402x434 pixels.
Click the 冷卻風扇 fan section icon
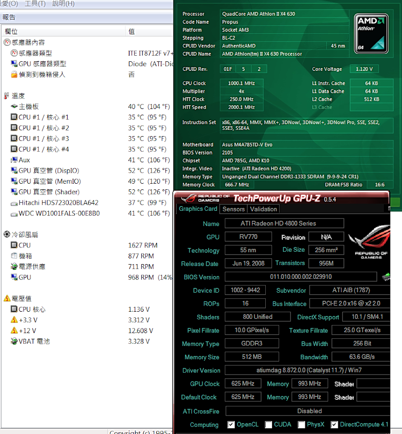point(7,235)
